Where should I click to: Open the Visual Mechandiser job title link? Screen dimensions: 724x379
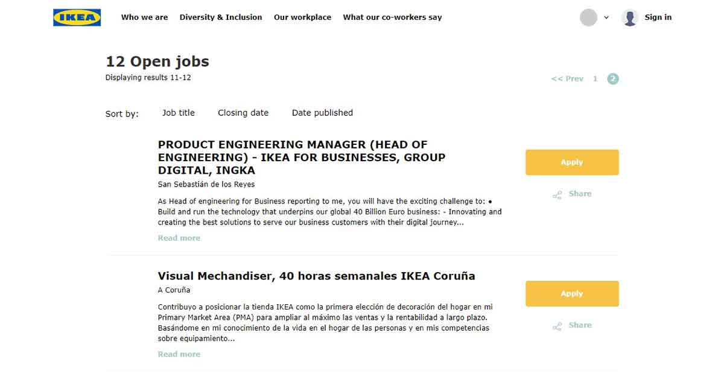316,276
